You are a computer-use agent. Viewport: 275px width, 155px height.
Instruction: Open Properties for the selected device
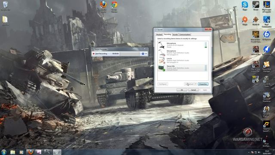pos(203,84)
